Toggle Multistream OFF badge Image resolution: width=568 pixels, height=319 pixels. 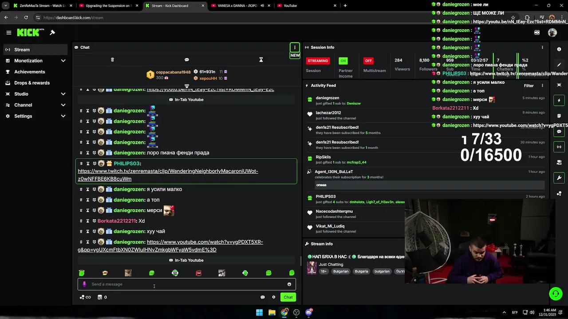[x=368, y=61]
